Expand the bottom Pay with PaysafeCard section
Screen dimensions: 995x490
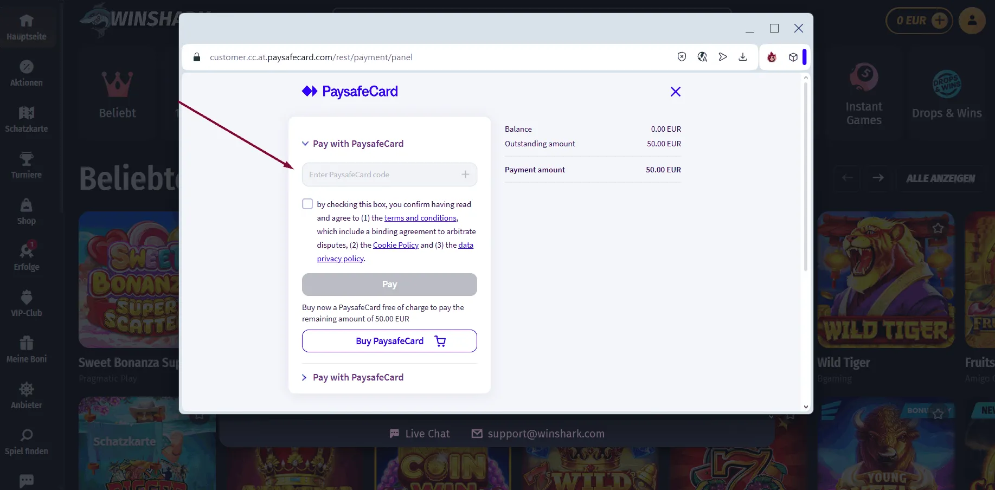point(352,377)
